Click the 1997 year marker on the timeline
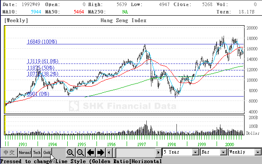 tap(141, 144)
